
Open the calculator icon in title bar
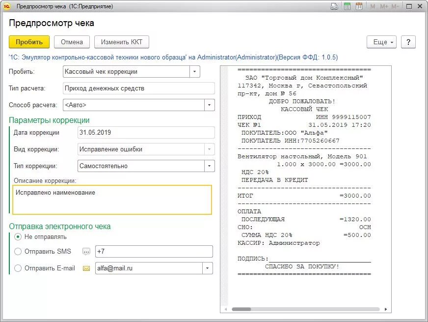point(347,6)
